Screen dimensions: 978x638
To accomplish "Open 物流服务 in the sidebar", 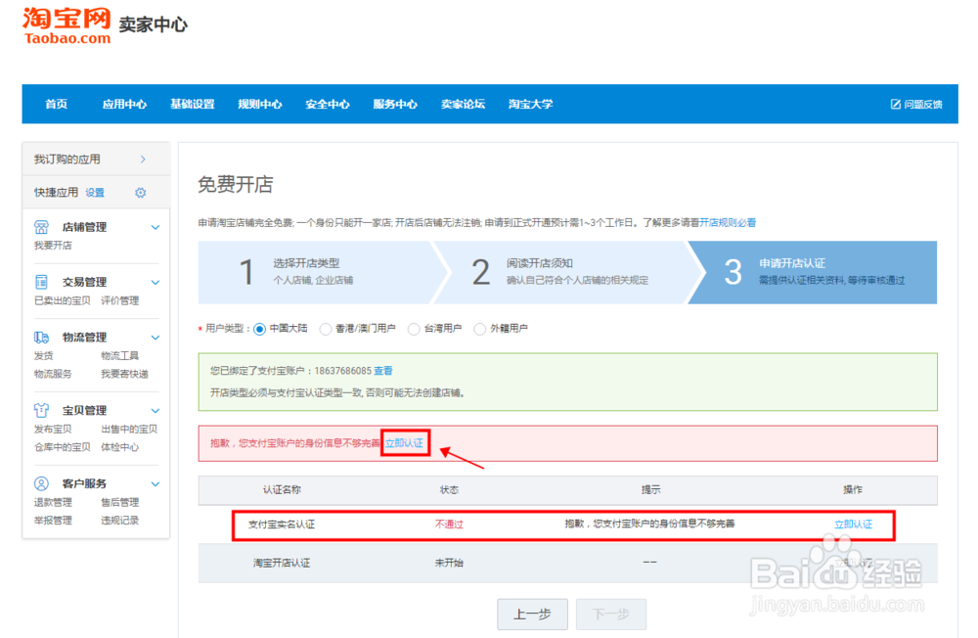I will (53, 374).
